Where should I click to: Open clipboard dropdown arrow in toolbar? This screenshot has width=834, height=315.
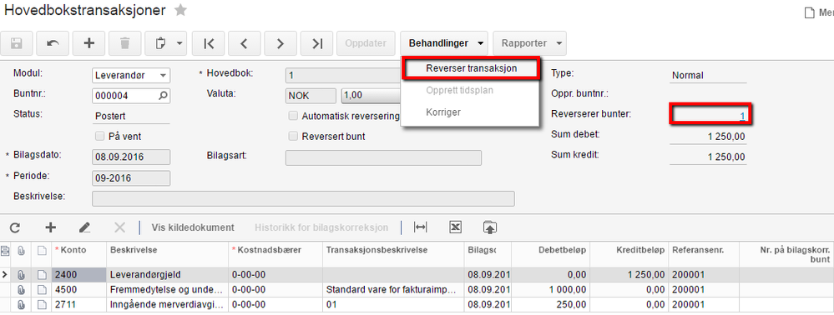click(179, 43)
